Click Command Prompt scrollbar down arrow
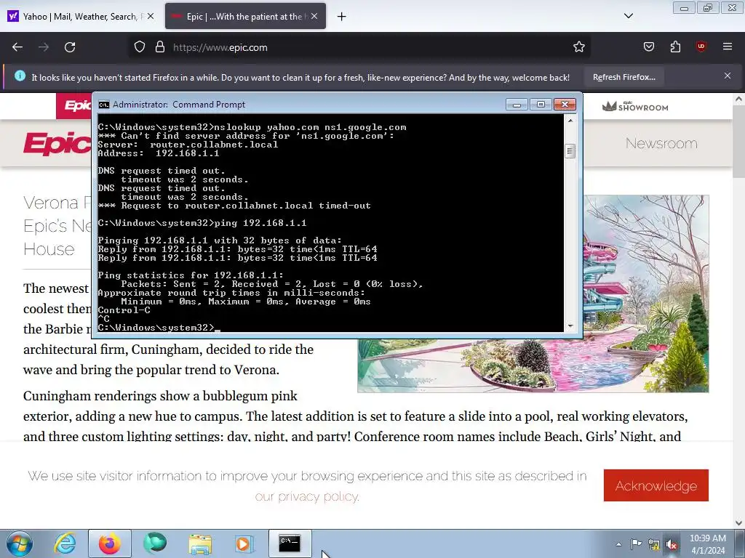Viewport: 745px width, 558px height. click(x=570, y=326)
